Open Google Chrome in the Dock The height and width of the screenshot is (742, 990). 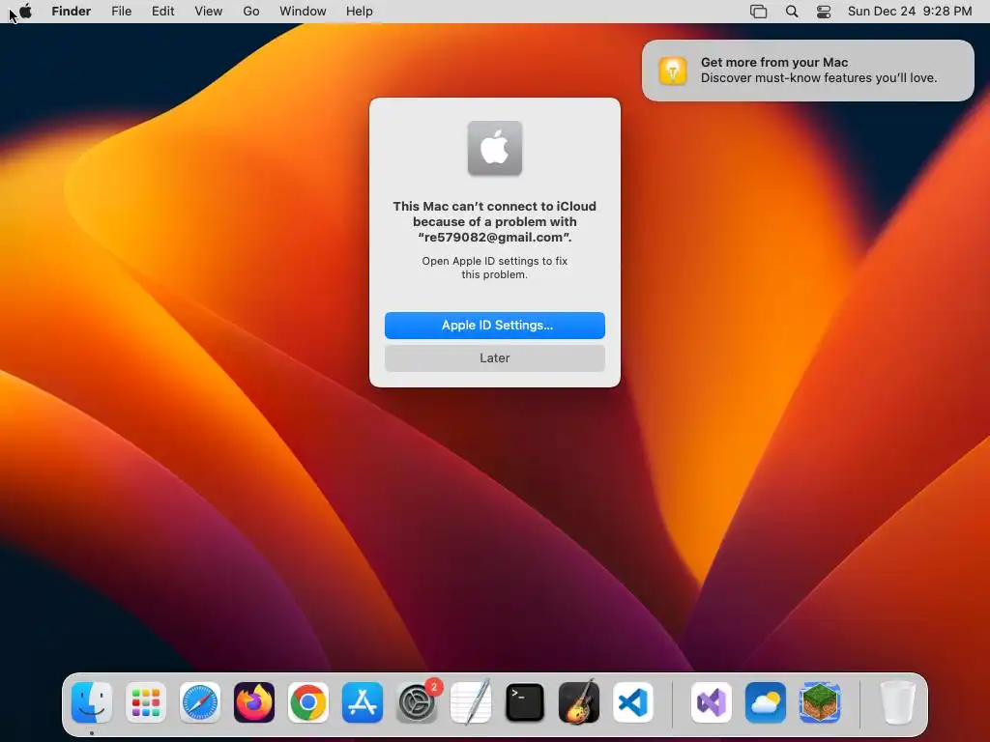308,702
